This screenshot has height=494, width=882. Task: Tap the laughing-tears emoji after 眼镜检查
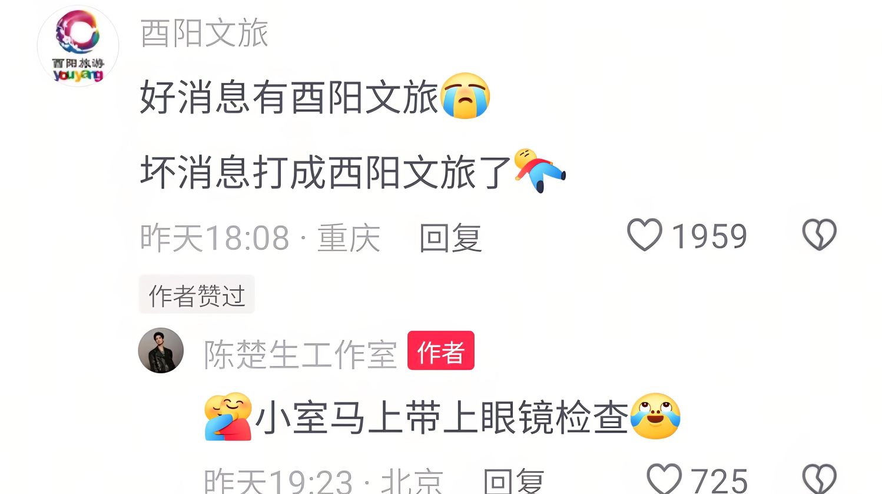point(655,416)
